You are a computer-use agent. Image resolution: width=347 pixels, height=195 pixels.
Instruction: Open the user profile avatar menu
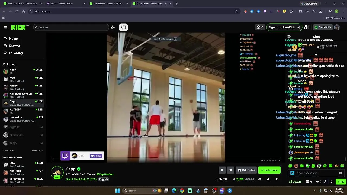pyautogui.click(x=337, y=27)
